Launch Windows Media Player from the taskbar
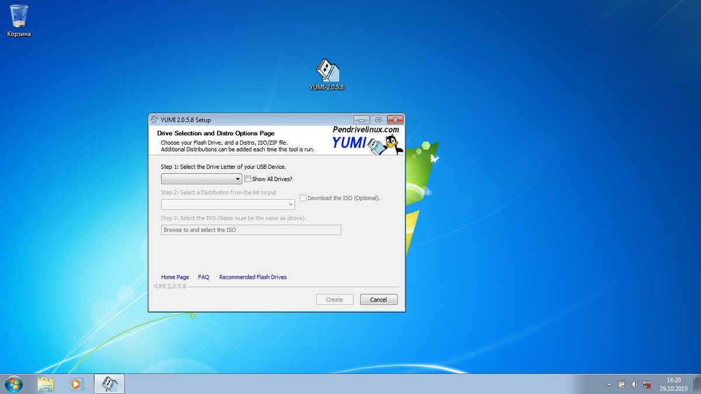The width and height of the screenshot is (701, 394). click(77, 384)
